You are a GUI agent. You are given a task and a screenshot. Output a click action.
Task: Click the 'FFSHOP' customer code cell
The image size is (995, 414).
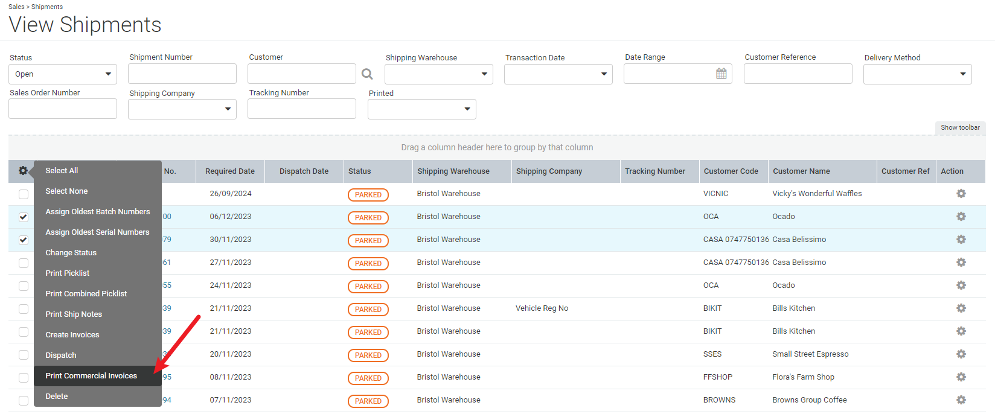coord(718,377)
